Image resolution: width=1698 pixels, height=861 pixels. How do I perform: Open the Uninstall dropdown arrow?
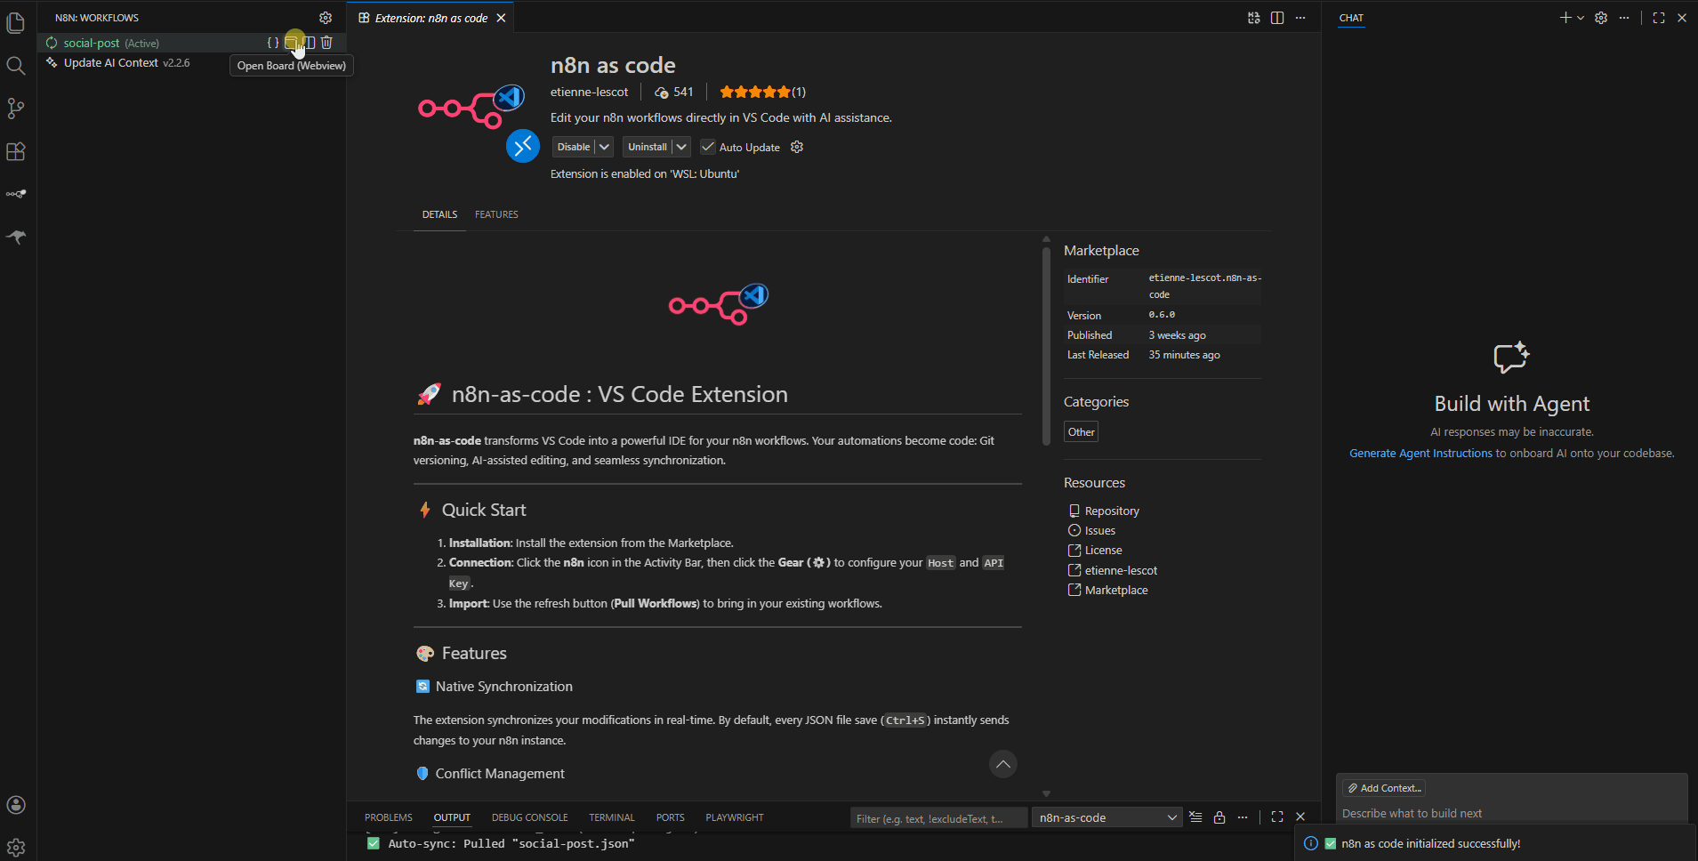[x=682, y=147]
